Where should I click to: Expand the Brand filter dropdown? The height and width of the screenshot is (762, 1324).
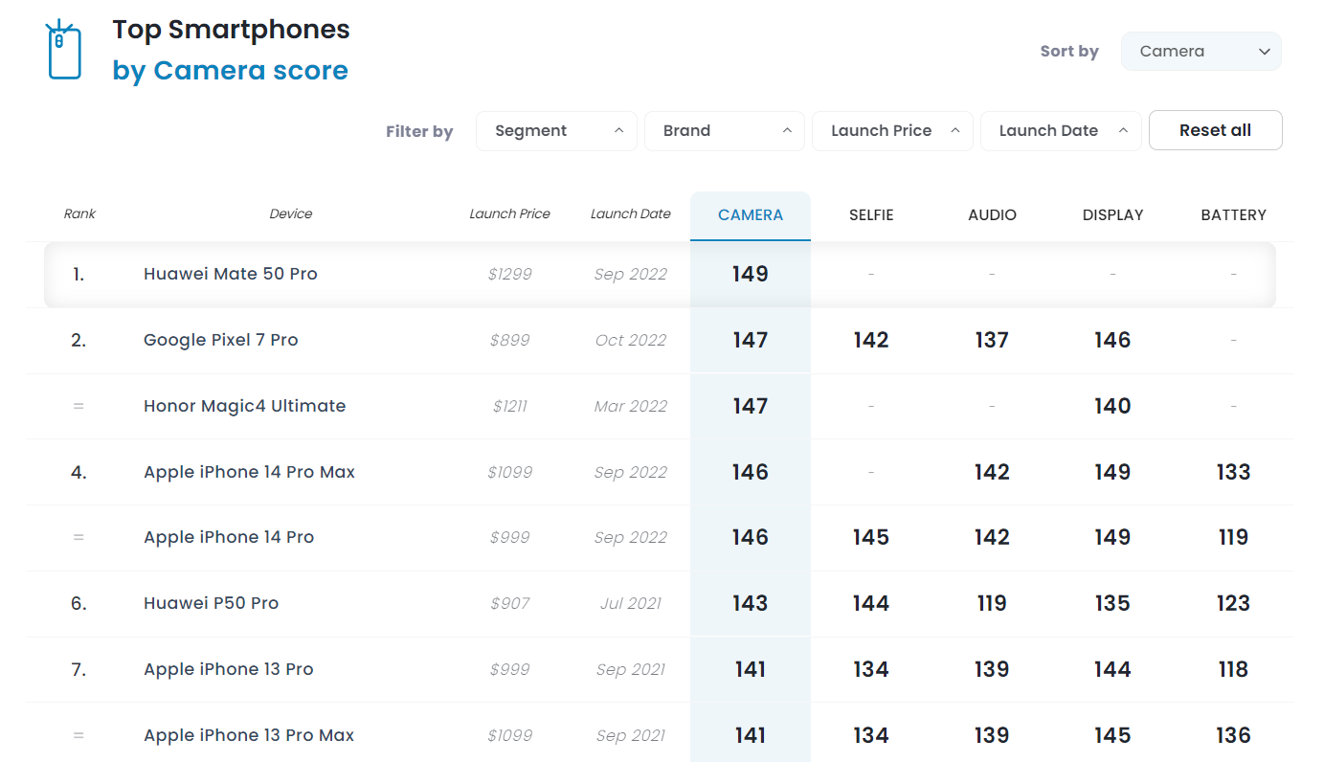pyautogui.click(x=724, y=131)
